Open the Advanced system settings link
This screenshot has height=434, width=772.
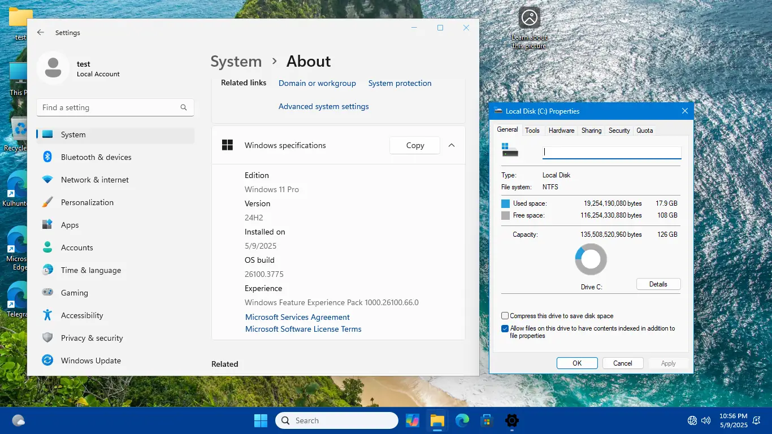(323, 106)
